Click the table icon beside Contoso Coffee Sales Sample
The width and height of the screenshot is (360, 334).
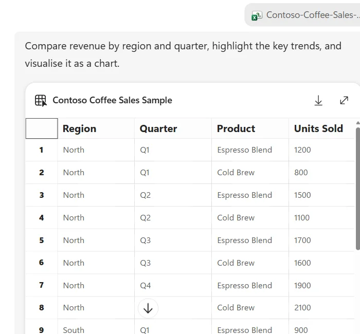(x=41, y=101)
